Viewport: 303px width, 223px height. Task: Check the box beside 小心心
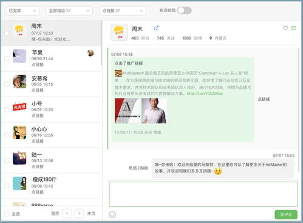(x=7, y=135)
